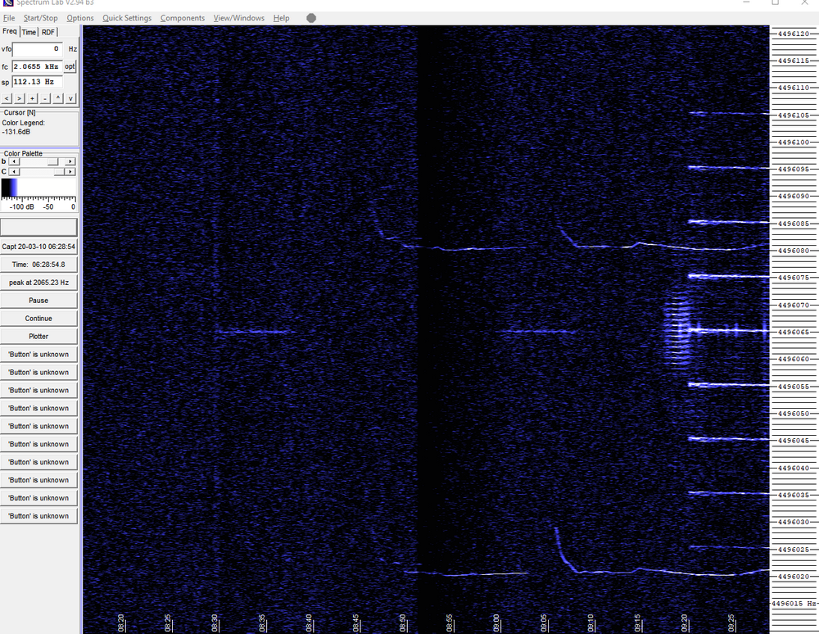This screenshot has width=819, height=634.
Task: Click left arrow of contrast 'C' slider
Action: click(x=14, y=171)
